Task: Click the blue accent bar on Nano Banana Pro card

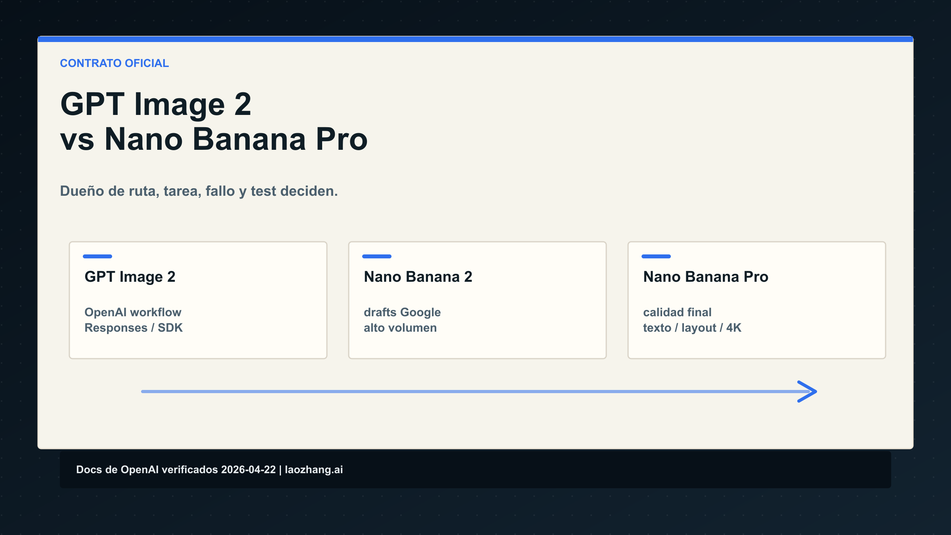Action: [656, 256]
